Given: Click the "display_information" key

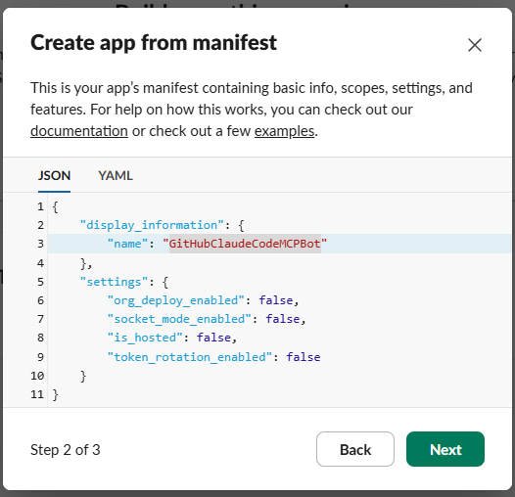Looking at the screenshot, I should [x=152, y=225].
